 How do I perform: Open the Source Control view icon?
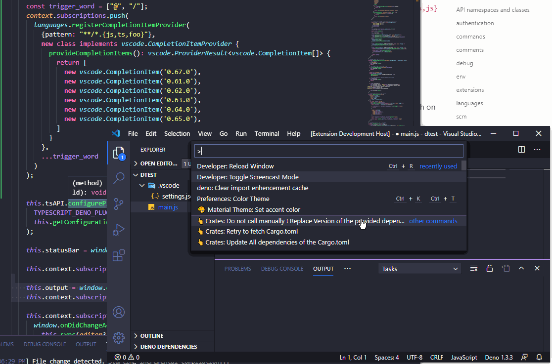click(x=119, y=203)
